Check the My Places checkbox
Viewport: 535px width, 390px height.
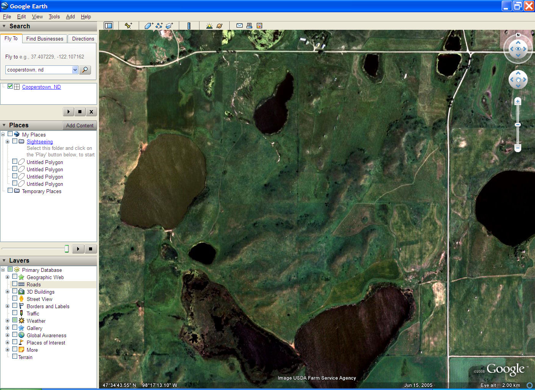click(10, 134)
